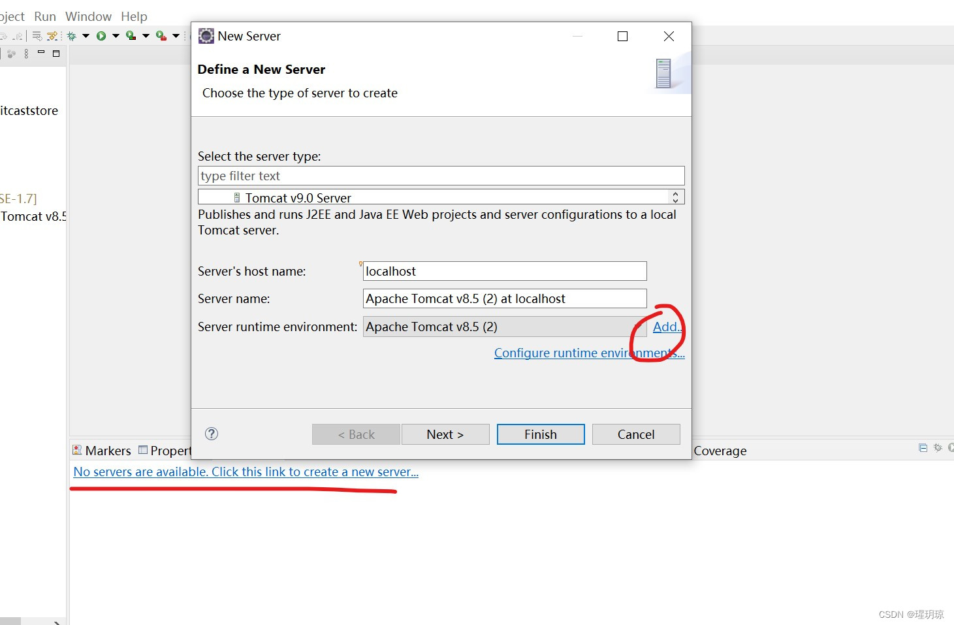The image size is (954, 625).
Task: Click the Step Filters toolbar icon
Action: pos(52,36)
